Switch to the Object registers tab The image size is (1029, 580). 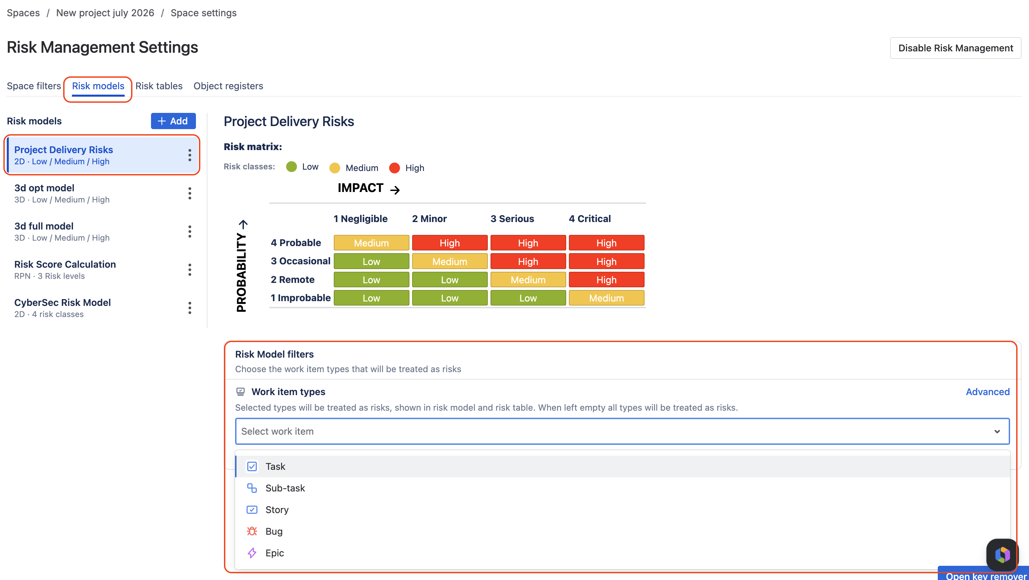(228, 86)
